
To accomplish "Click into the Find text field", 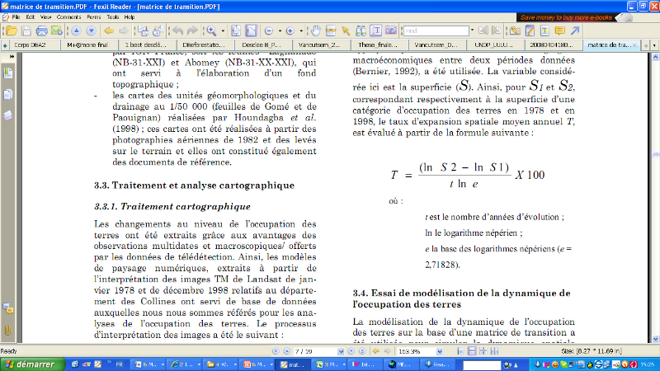I will (x=436, y=31).
